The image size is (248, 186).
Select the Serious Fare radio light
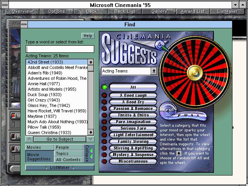[x=104, y=128]
